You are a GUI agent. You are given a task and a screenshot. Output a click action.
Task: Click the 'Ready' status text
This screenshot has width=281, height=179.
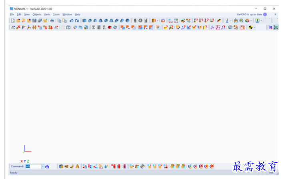14,173
